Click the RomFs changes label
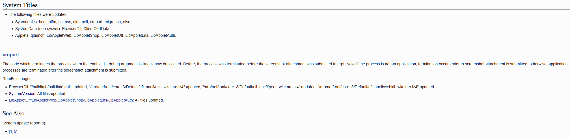 click(18, 79)
